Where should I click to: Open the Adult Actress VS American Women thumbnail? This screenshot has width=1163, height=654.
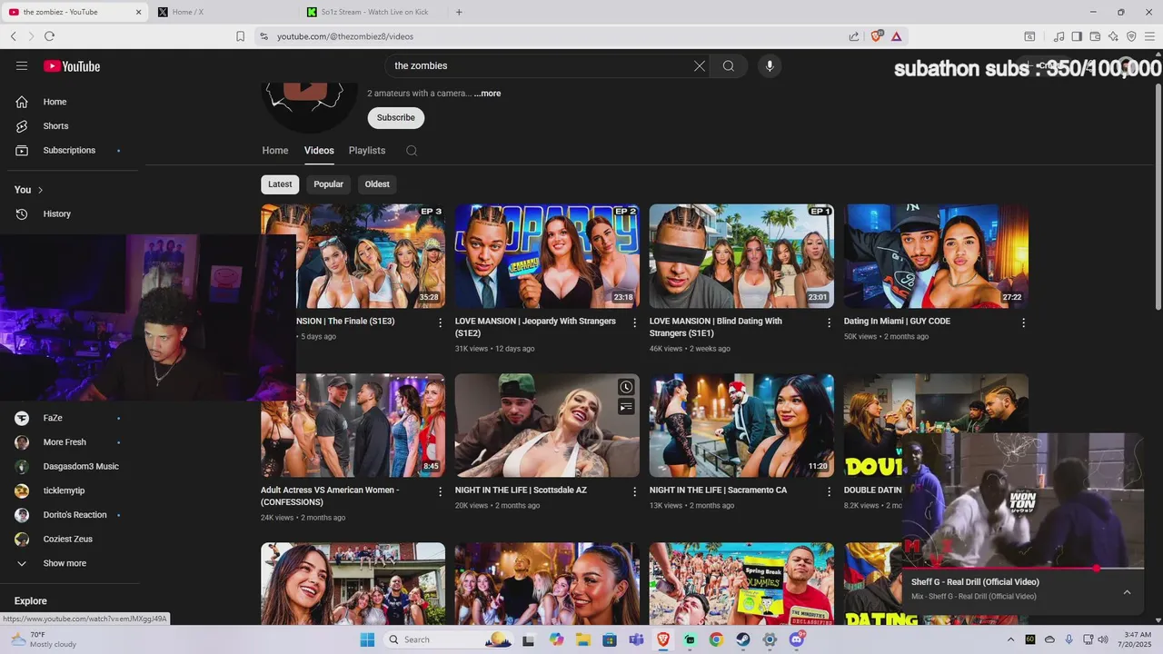point(353,425)
